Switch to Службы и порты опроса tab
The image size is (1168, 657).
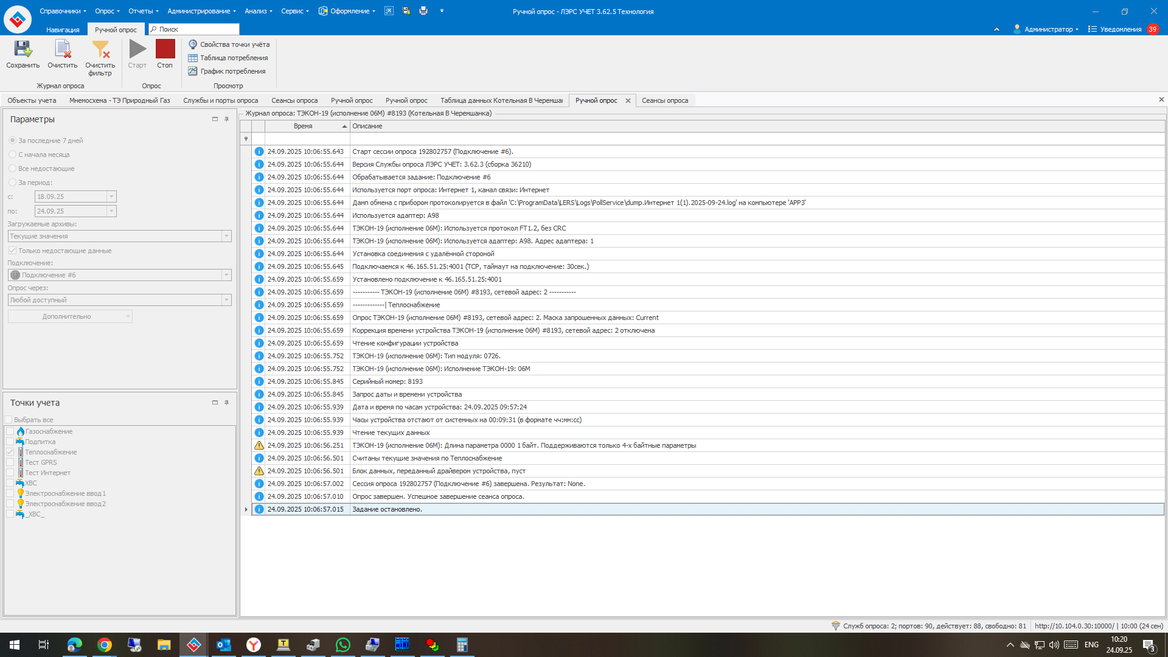[220, 100]
